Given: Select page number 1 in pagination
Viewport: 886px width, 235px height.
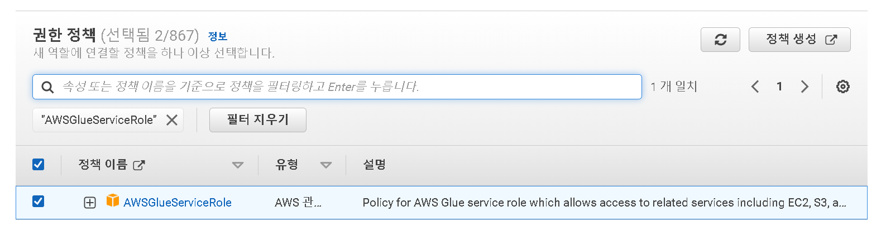Looking at the screenshot, I should (x=779, y=87).
